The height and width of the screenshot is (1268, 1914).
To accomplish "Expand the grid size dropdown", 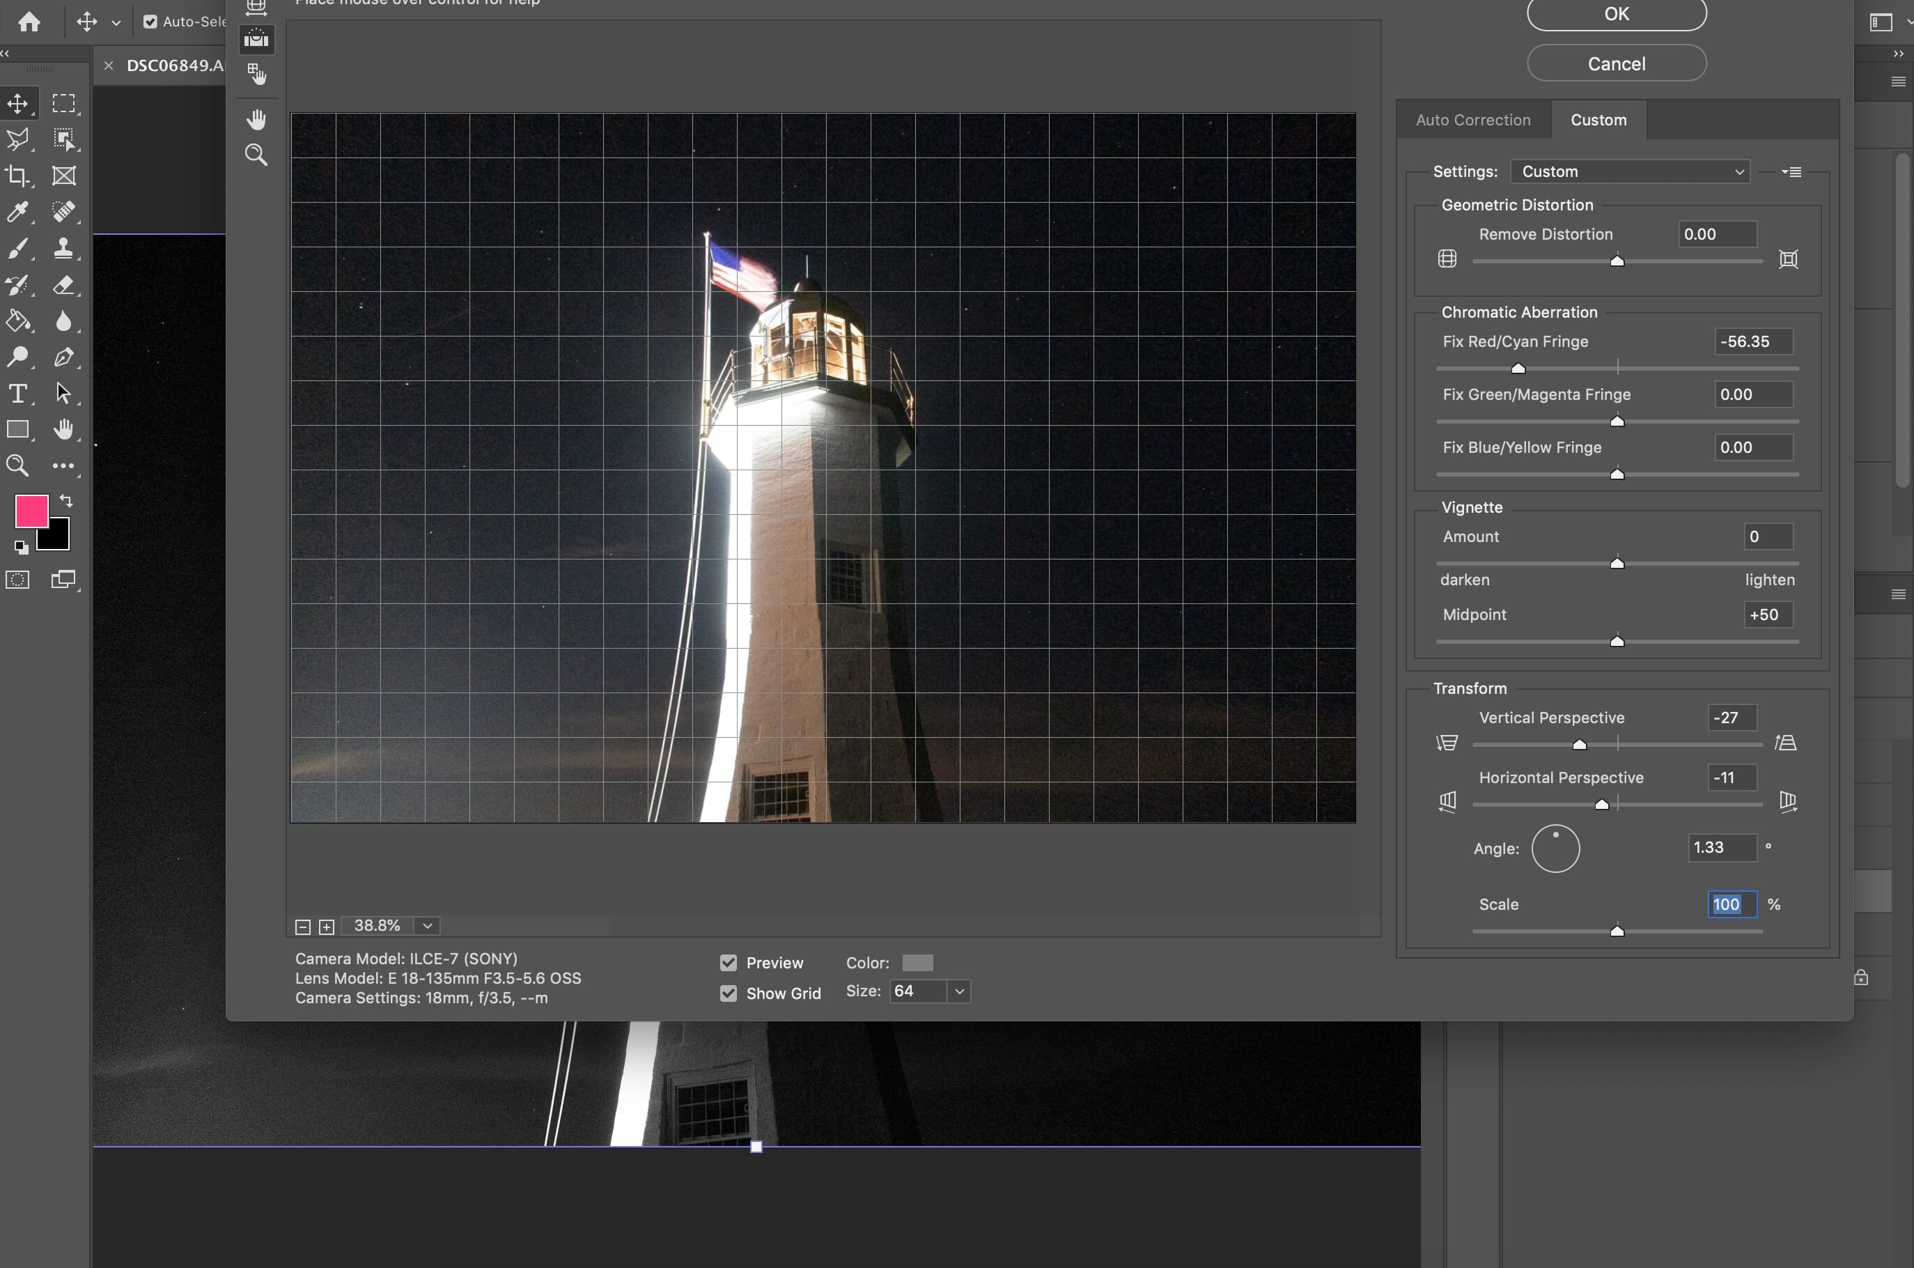I will point(958,991).
